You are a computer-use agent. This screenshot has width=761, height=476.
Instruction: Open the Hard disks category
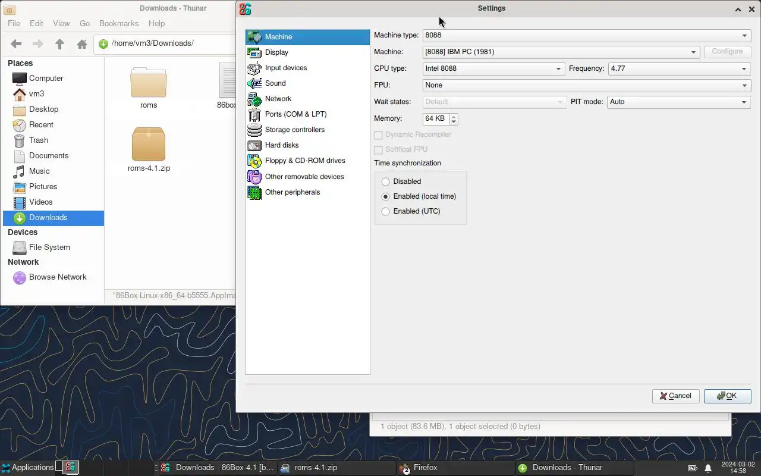[x=307, y=145]
